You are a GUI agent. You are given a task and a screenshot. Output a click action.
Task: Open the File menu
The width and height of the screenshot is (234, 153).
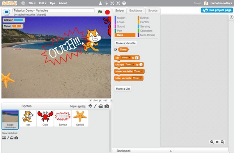click(x=32, y=3)
